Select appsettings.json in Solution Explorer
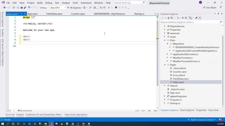225x126 pixels. 178,96
